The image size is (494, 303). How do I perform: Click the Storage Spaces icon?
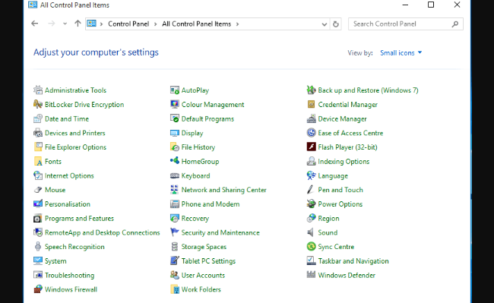[x=175, y=247]
